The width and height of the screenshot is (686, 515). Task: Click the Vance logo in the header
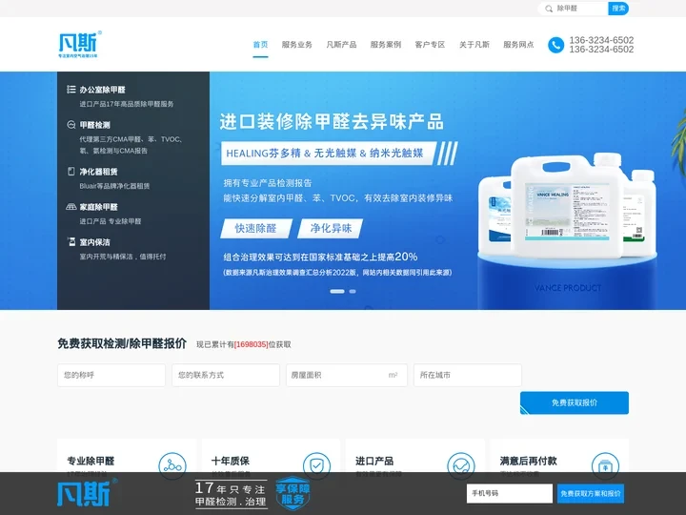coord(80,44)
